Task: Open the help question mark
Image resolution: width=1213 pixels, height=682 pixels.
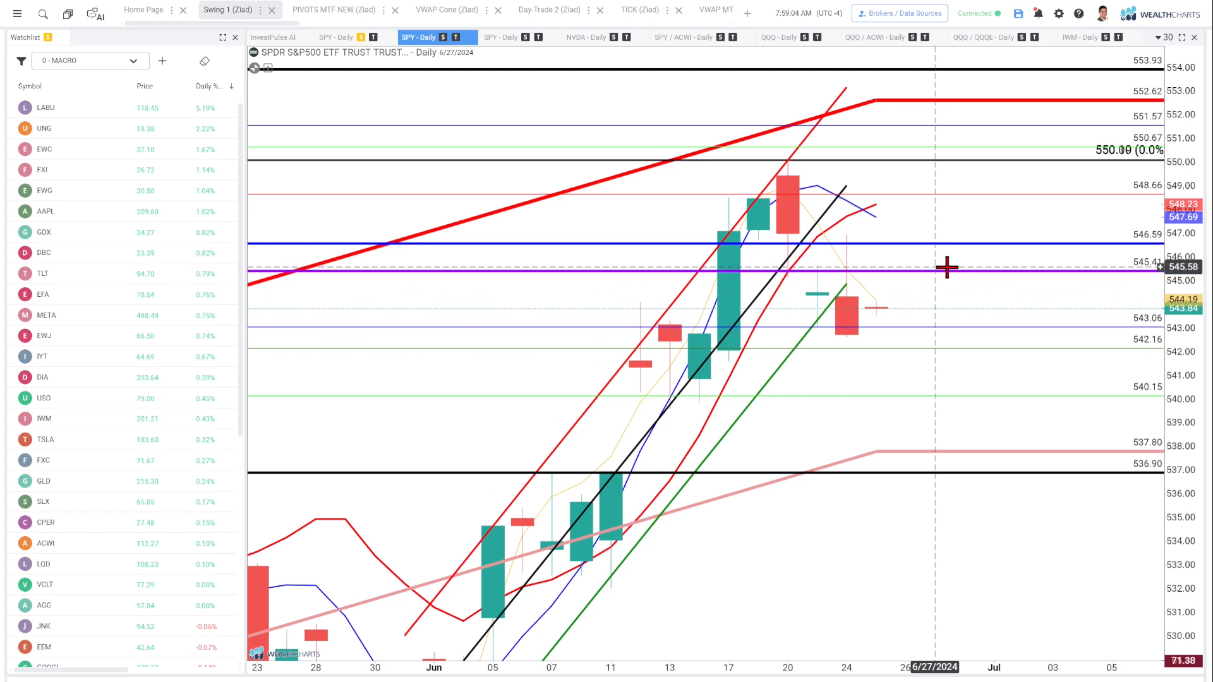Action: [1079, 13]
